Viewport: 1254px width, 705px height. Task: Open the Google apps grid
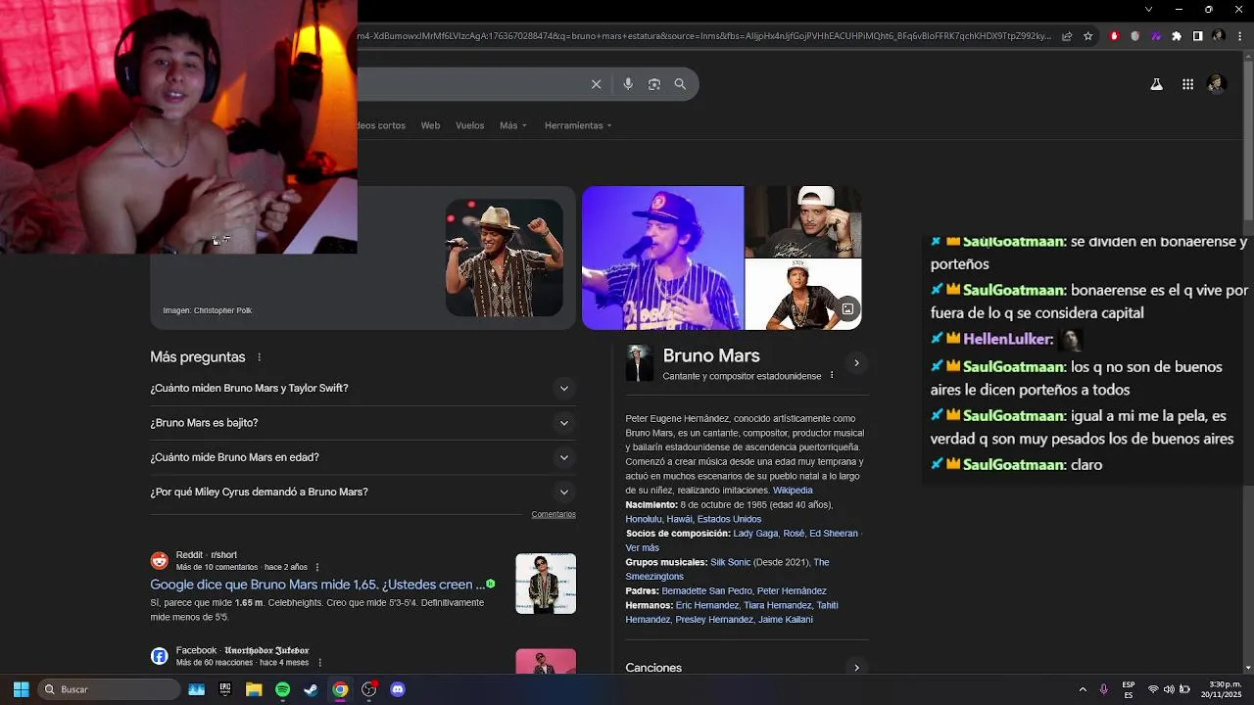tap(1187, 84)
